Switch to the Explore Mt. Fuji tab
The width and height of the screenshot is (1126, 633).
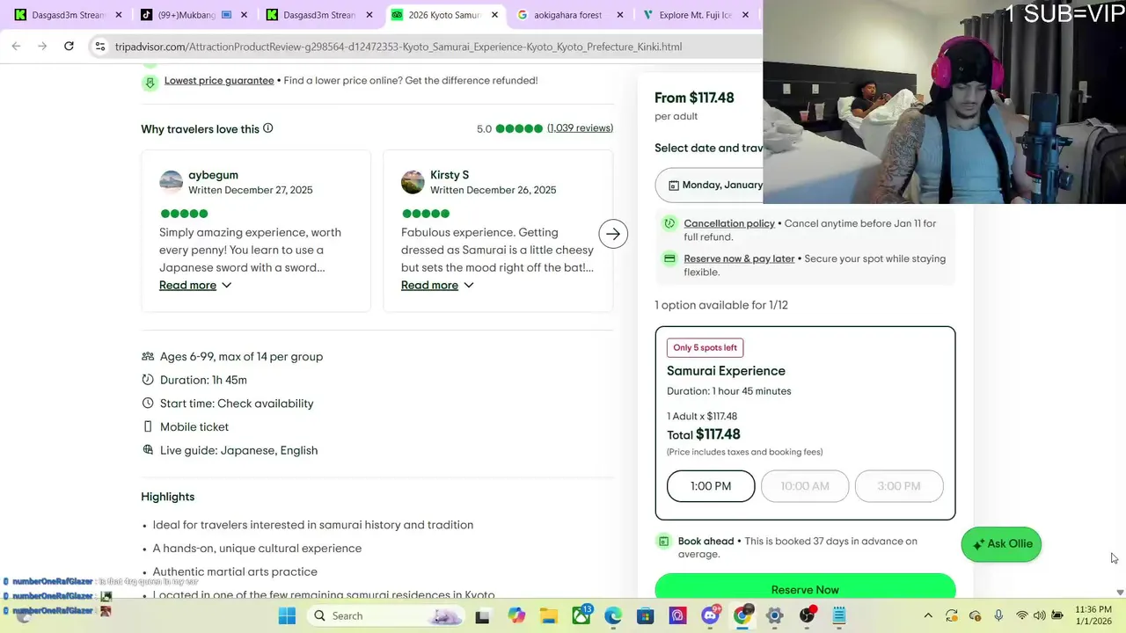coord(696,15)
